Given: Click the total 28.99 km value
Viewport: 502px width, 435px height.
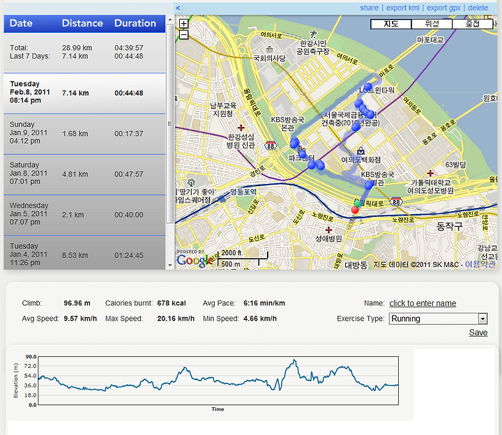Looking at the screenshot, I should [x=77, y=48].
